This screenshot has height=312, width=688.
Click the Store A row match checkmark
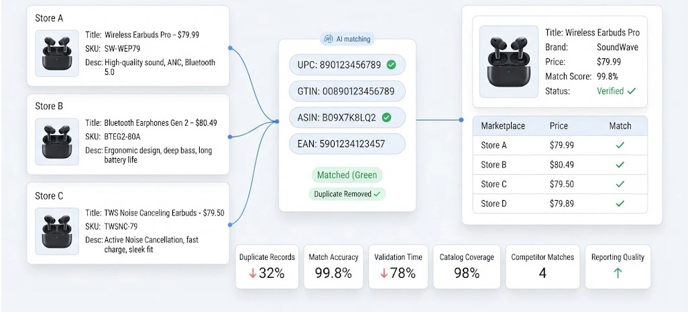point(620,145)
